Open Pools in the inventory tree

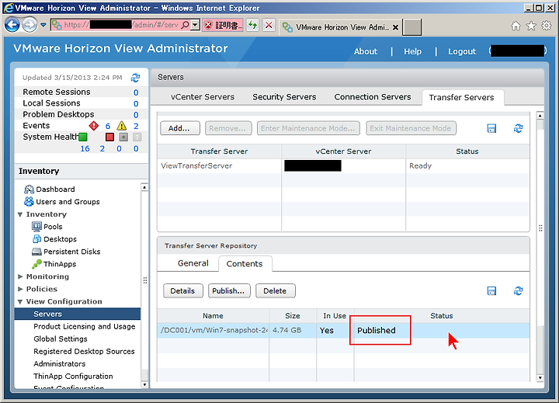click(x=47, y=227)
